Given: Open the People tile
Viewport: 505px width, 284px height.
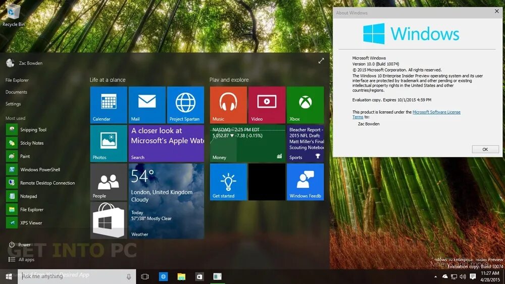Looking at the screenshot, I should coord(109,182).
